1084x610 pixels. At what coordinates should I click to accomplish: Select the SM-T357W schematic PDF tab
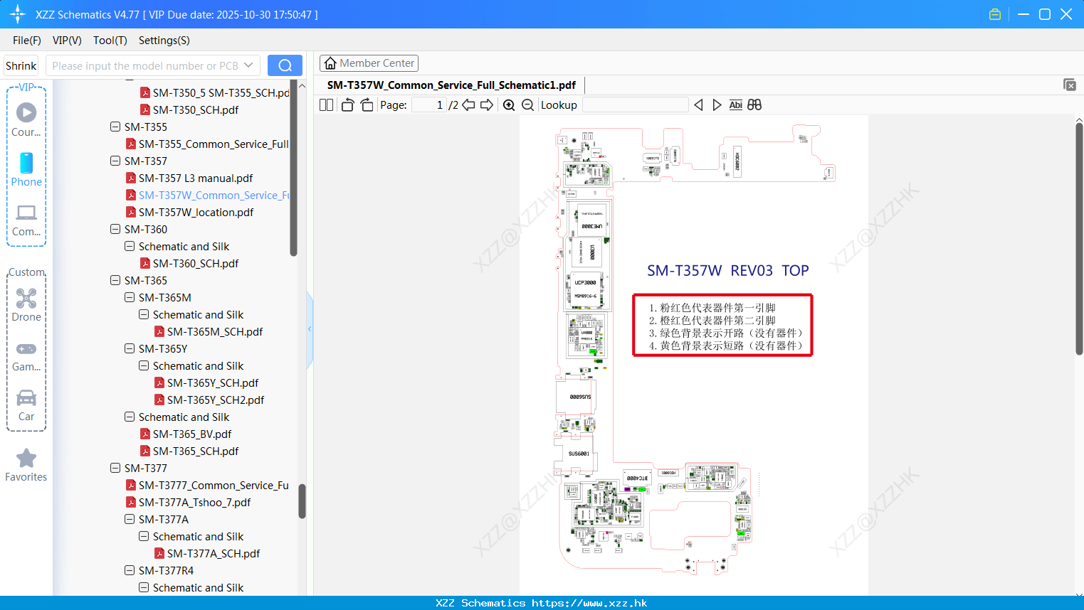pyautogui.click(x=451, y=85)
